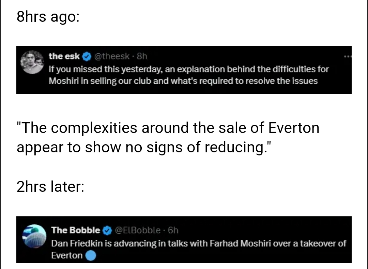Click 'Moshiri in selling our club' tweet line
368x269 pixels.
point(183,81)
